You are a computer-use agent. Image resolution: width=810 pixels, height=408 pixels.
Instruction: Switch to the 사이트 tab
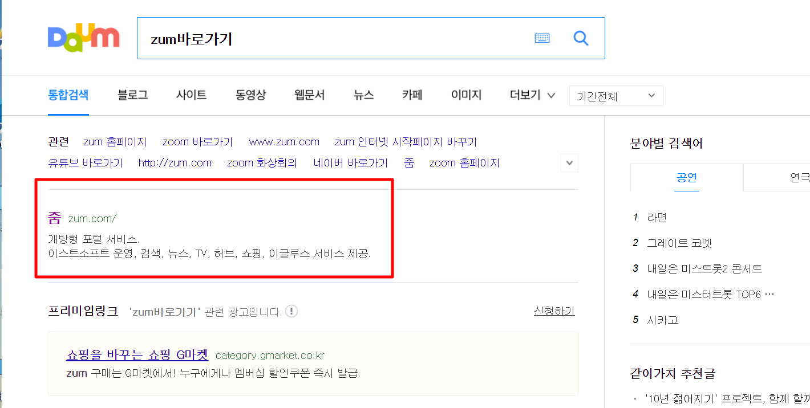click(192, 95)
